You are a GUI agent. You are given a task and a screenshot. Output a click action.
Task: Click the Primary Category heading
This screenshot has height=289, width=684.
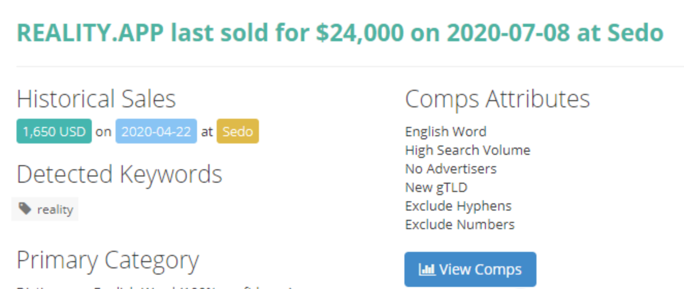(x=108, y=260)
